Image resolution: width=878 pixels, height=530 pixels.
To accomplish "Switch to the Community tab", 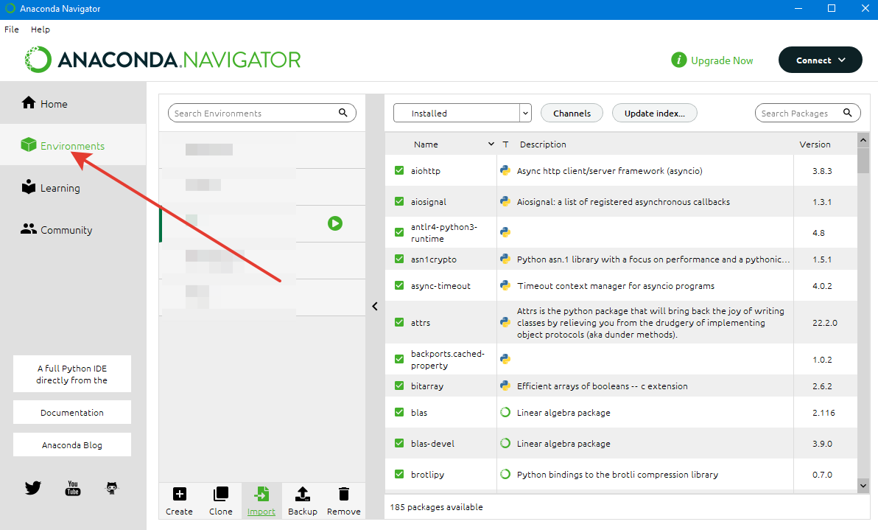I will click(x=73, y=229).
